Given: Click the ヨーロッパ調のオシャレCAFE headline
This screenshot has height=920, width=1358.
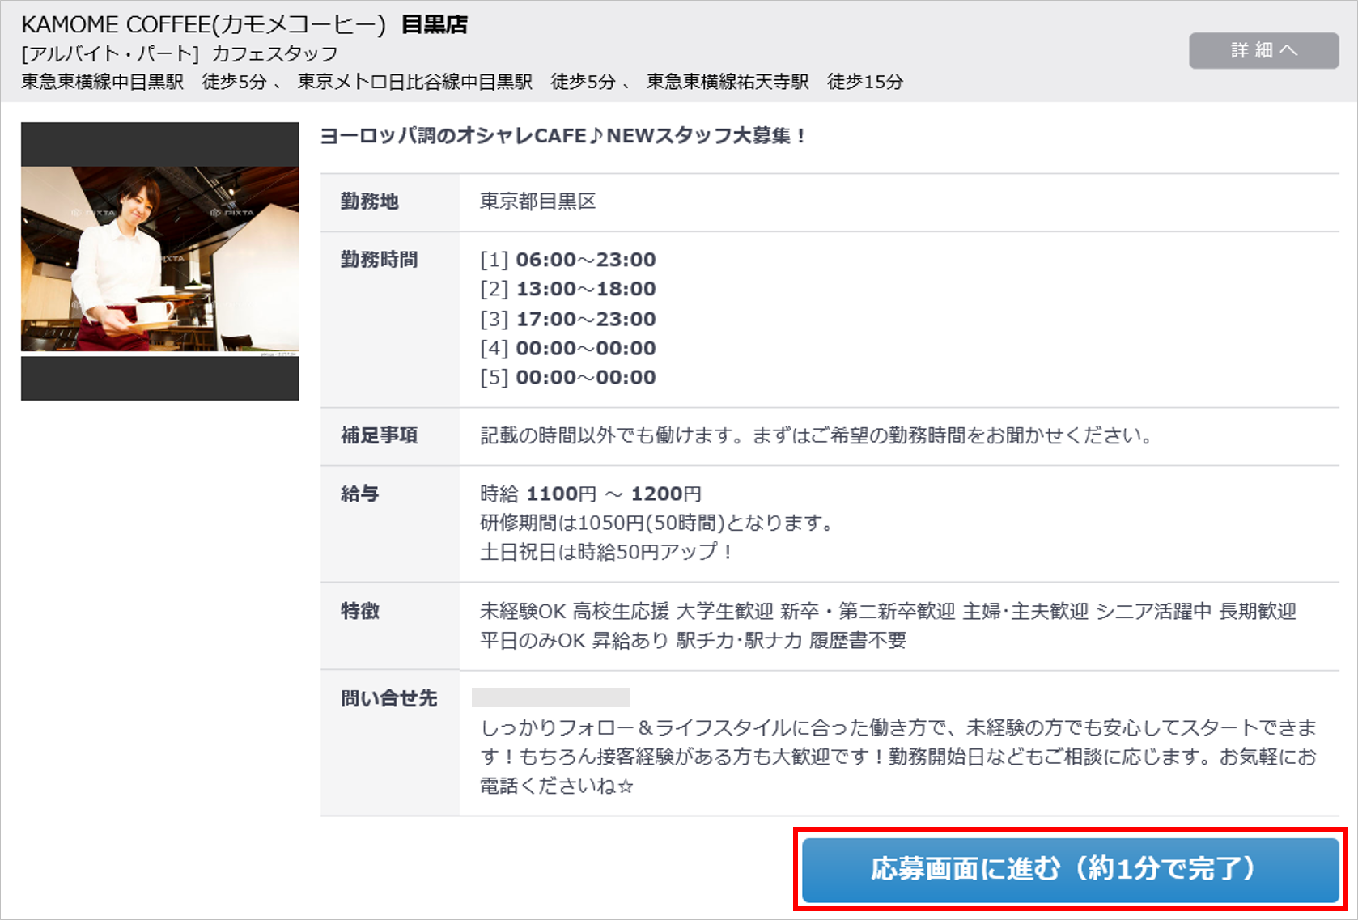Looking at the screenshot, I should pos(562,135).
